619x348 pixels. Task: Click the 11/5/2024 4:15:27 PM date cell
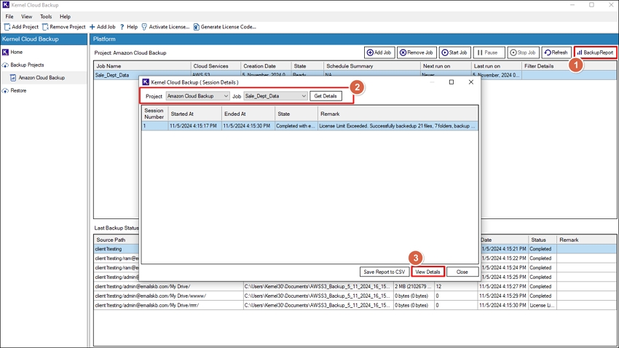(502, 286)
